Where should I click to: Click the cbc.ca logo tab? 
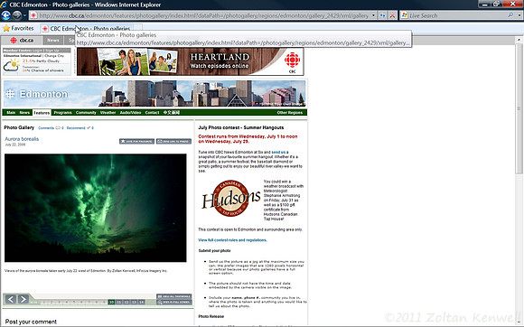pos(22,41)
